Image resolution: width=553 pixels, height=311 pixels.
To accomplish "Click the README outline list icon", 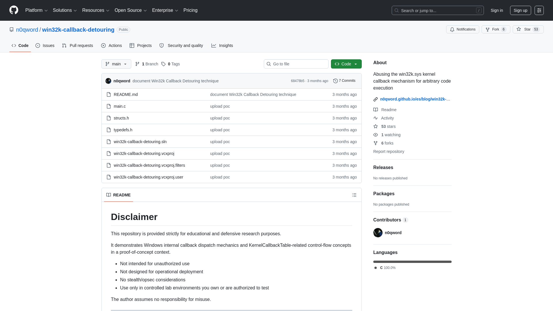I will tap(354, 195).
